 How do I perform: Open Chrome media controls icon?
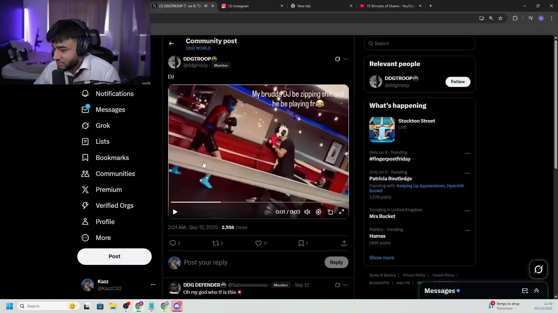click(531, 18)
